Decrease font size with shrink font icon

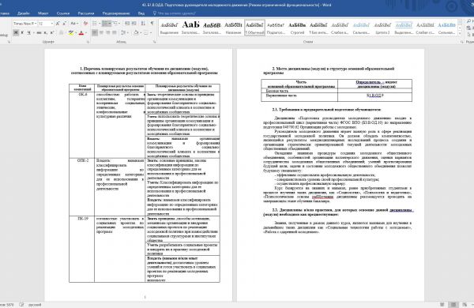(x=65, y=23)
